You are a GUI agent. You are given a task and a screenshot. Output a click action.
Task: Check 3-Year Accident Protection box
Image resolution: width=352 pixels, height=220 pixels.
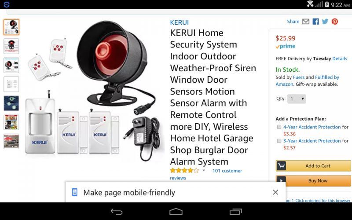(279, 141)
